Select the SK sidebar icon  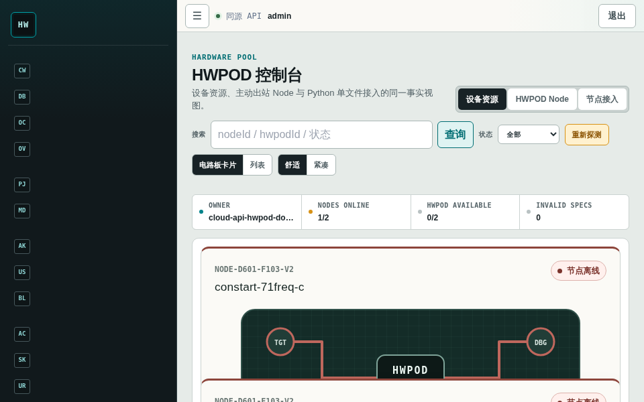22,360
